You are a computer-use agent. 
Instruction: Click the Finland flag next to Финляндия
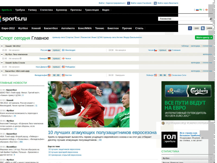coord(63,50)
